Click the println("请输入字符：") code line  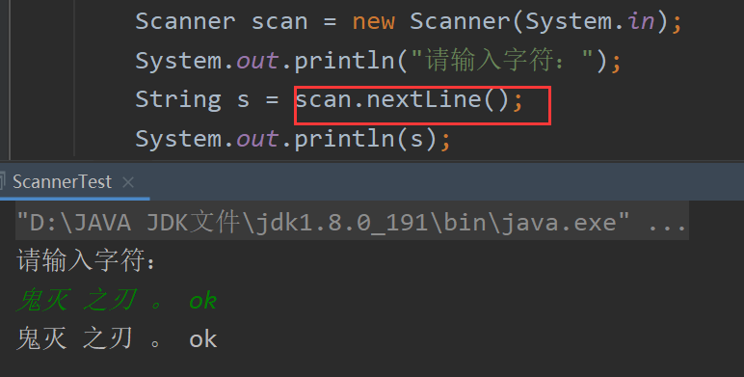378,62
